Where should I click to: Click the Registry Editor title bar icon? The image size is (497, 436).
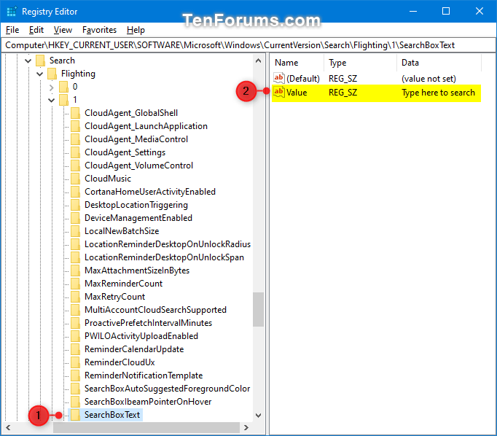coord(12,12)
